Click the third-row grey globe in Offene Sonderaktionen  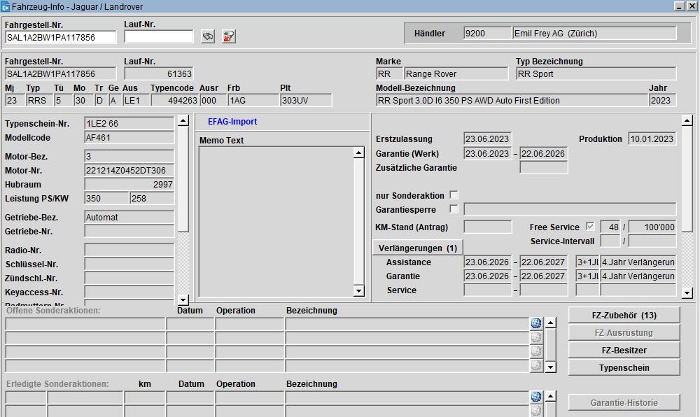tap(536, 351)
